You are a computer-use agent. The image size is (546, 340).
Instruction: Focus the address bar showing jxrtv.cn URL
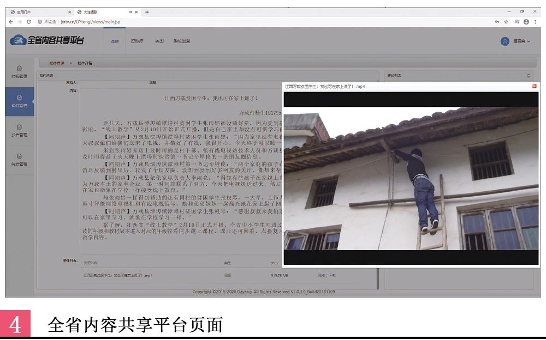(91, 22)
